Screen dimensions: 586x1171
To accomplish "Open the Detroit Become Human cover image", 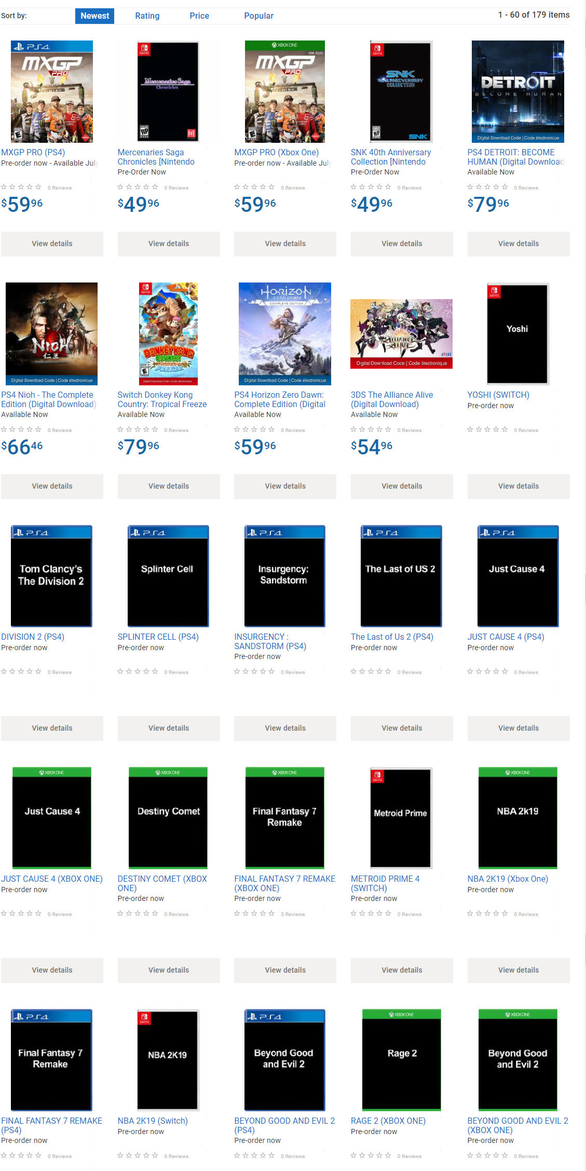I will pyautogui.click(x=517, y=91).
